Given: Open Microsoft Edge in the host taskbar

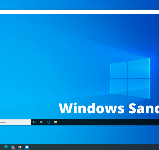Looking at the screenshot, I should coord(6,147).
